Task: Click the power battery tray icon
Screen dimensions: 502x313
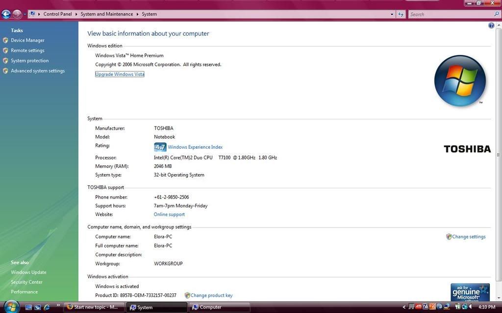Action: (458, 307)
